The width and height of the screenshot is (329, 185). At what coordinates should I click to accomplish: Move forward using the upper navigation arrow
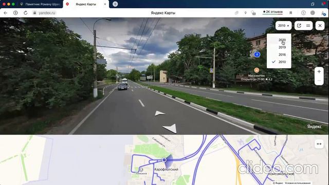(x=160, y=114)
